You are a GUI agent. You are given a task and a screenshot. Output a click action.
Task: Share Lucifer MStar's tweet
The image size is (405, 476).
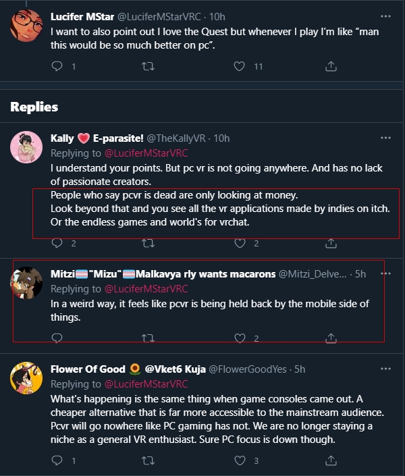tap(331, 66)
